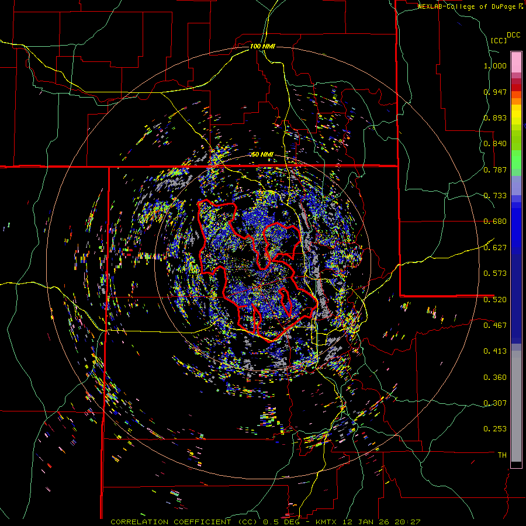Pick the light pink color bar segment near 1.000
This screenshot has height=526, width=526.
pyautogui.click(x=516, y=62)
